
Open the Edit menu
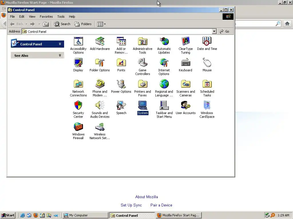click(22, 17)
